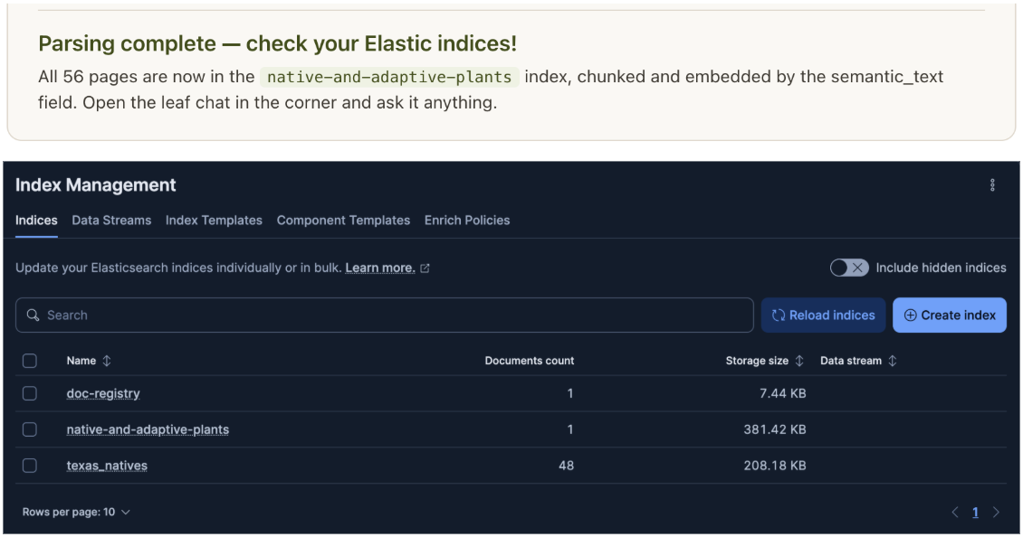The height and width of the screenshot is (537, 1023).
Task: Open the Component Templates tab
Action: pyautogui.click(x=343, y=221)
